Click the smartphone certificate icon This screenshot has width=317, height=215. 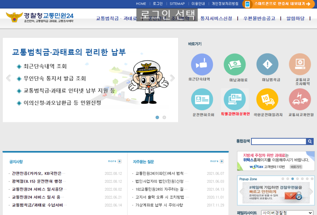247,4
